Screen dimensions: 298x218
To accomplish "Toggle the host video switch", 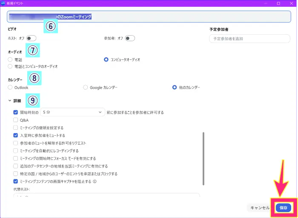I will (31, 38).
